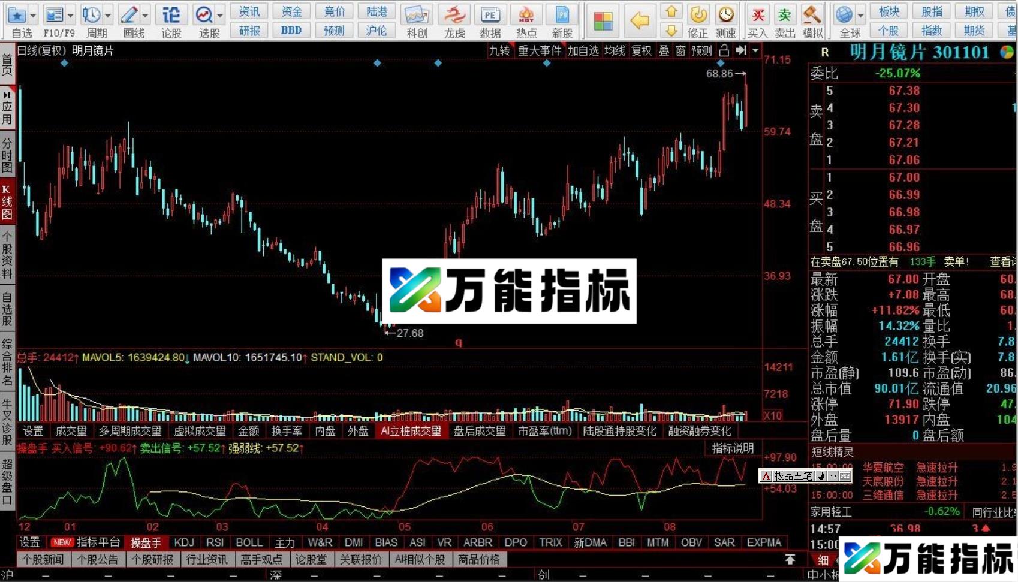
Task: Switch to the KDJ indicator tab
Action: pyautogui.click(x=183, y=542)
